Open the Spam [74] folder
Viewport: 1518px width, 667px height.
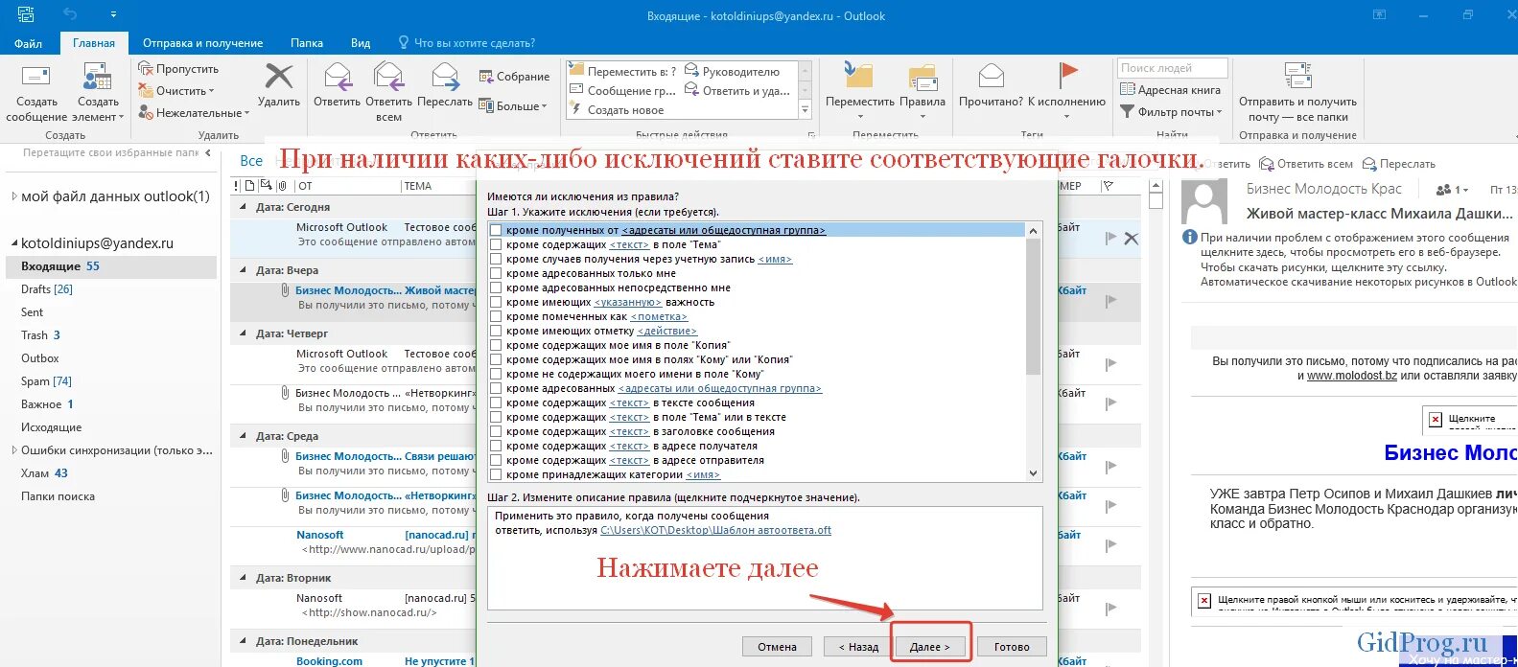click(x=47, y=381)
